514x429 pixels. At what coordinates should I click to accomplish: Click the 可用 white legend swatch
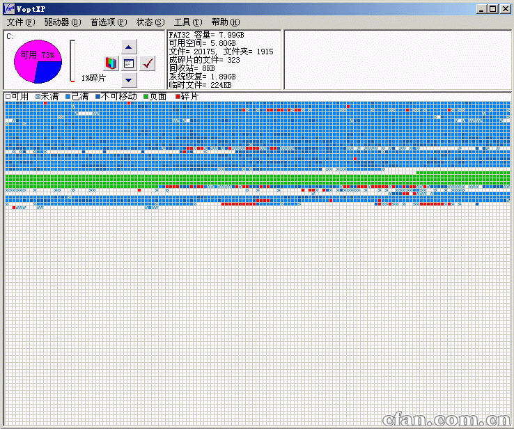point(8,96)
